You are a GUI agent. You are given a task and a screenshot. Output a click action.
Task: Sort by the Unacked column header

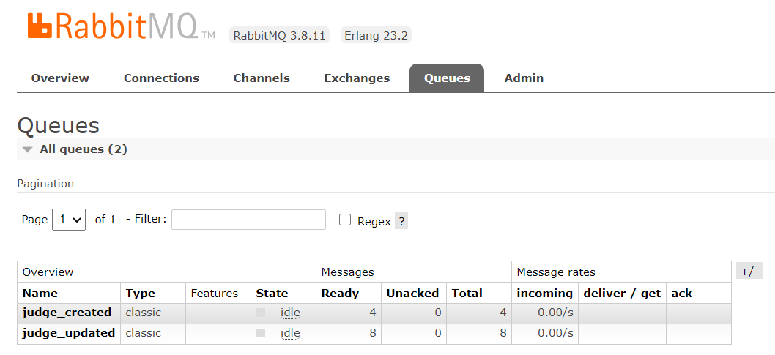[x=412, y=294]
